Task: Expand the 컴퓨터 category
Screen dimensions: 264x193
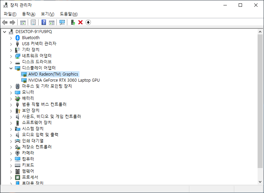Action: [x=11, y=159]
